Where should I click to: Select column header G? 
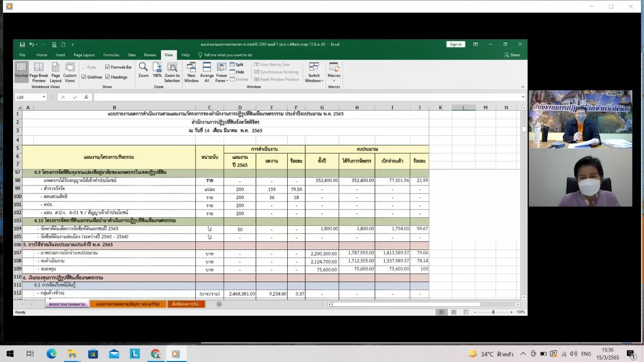322,108
